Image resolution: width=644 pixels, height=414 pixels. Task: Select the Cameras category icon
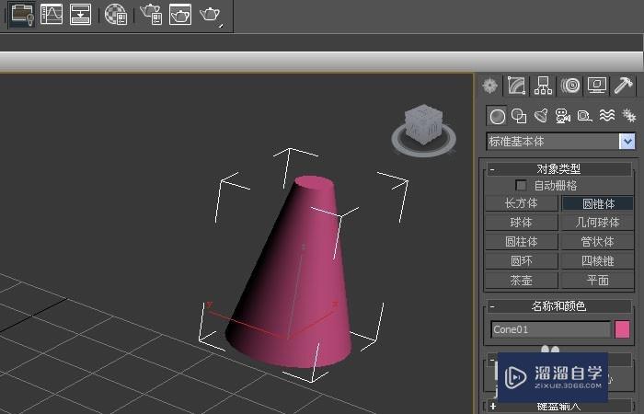pos(563,116)
